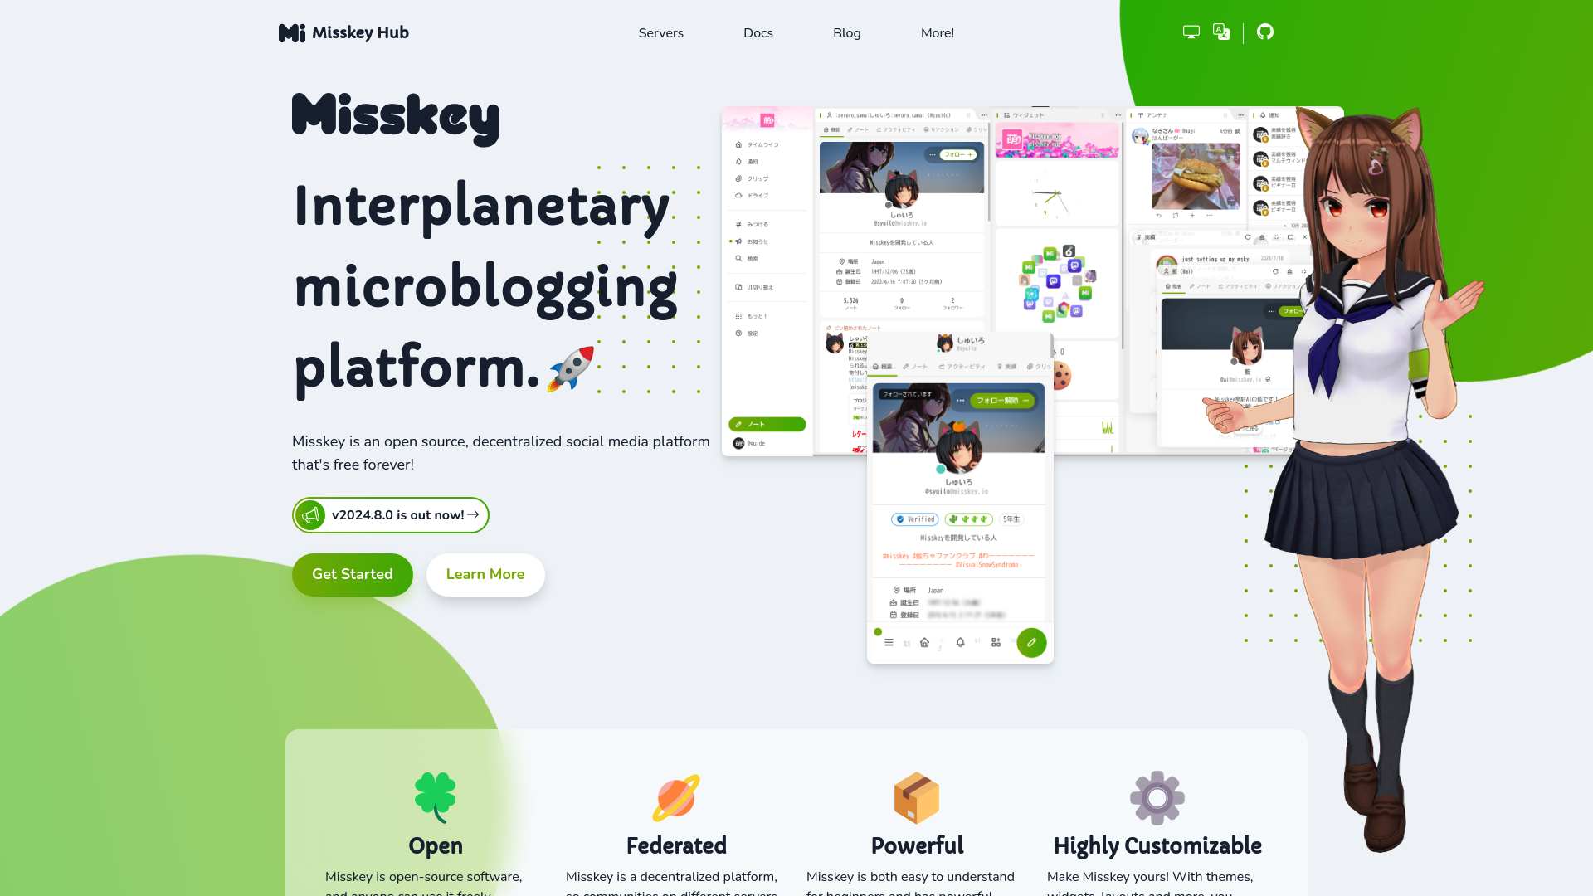This screenshot has height=896, width=1593.
Task: Expand the Blog navigation section
Action: pos(847,33)
